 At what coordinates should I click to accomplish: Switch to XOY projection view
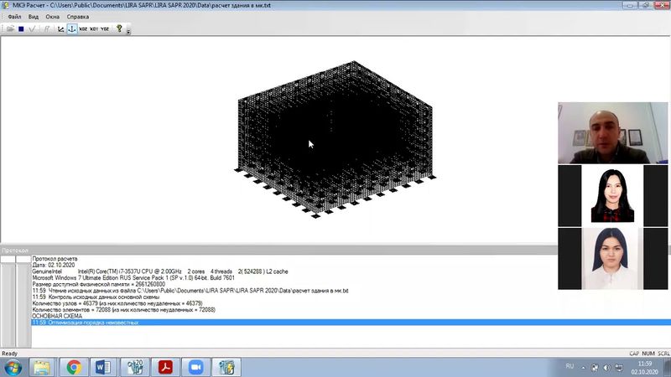[x=94, y=28]
